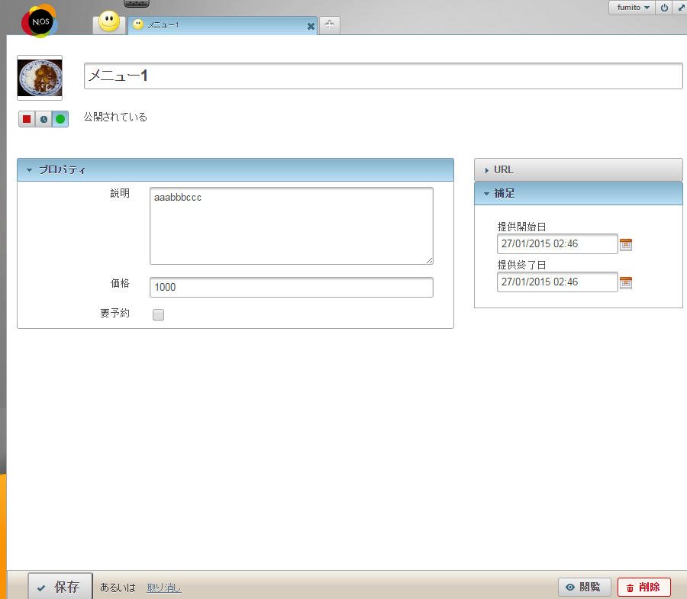Open the fumito user dropdown
Screen dimensions: 687x599
[x=632, y=8]
